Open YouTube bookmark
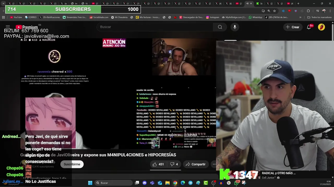This screenshot has width=334, height=187. (16, 17)
